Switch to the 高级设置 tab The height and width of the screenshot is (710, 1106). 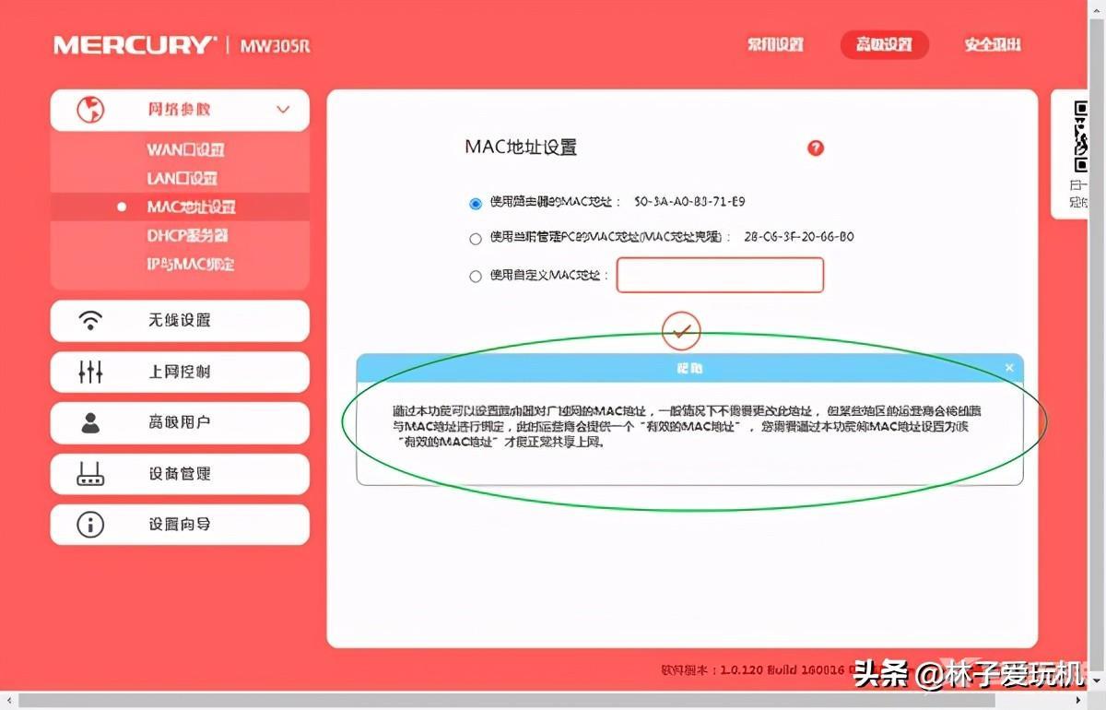(884, 45)
